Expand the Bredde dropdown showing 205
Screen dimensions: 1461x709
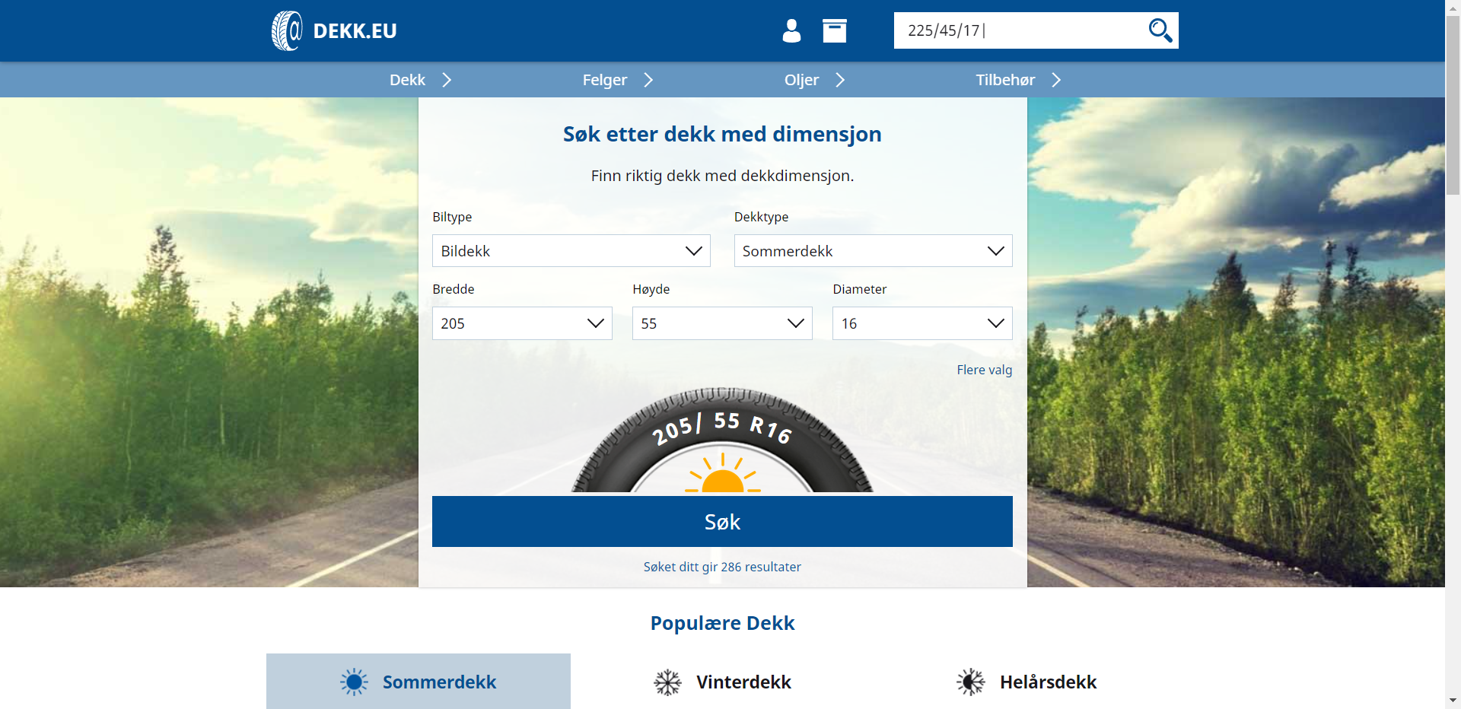click(522, 323)
